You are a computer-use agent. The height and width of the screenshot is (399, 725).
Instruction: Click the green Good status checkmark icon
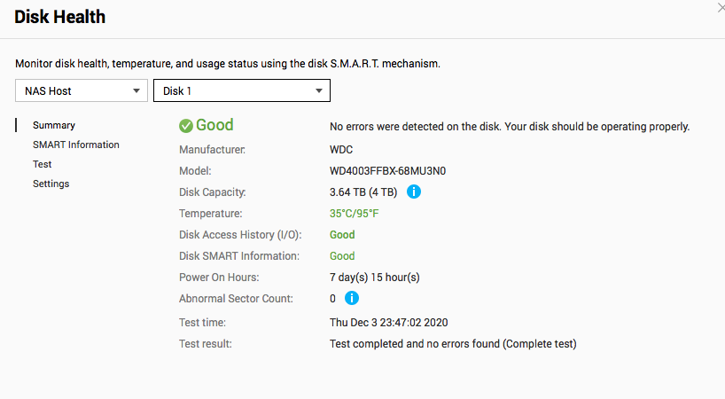point(186,126)
